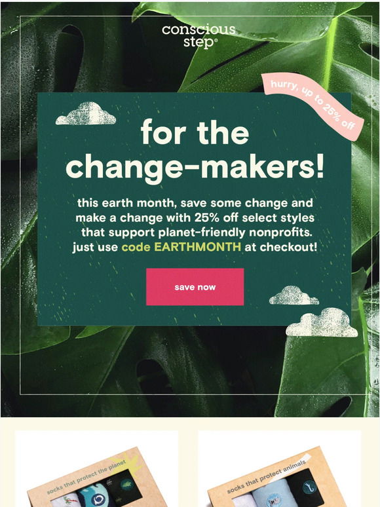Click the dark sock with green leaf emblem
Image resolution: width=380 pixels, height=507 pixels.
click(124, 487)
